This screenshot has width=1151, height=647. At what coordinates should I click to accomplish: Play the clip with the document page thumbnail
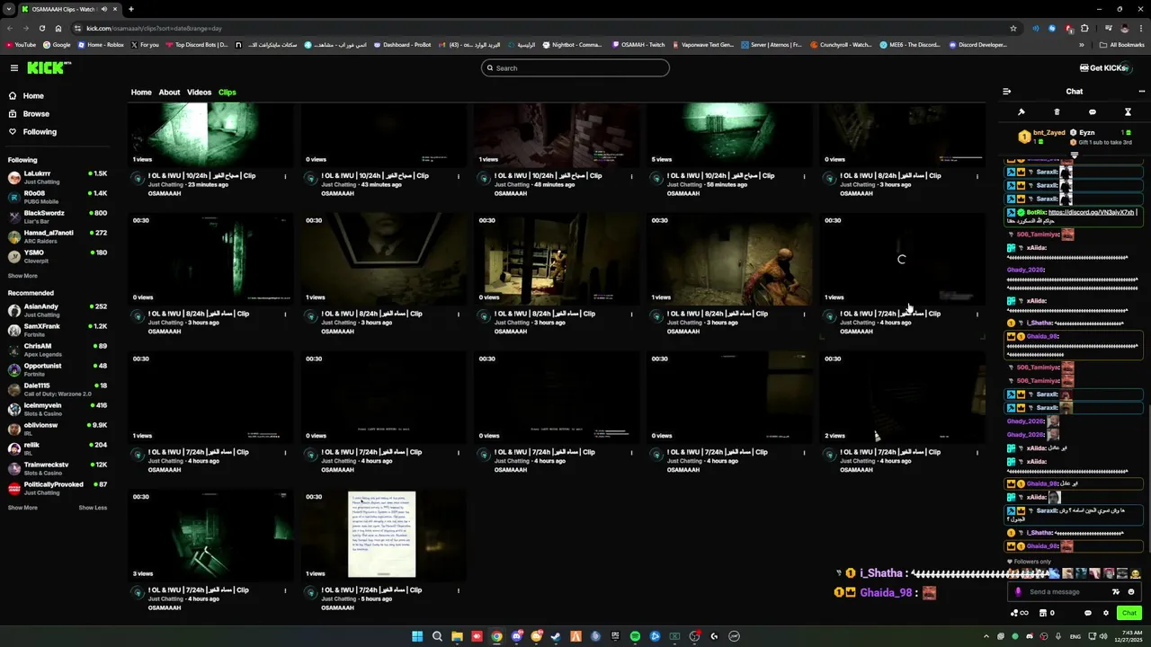pos(383,535)
